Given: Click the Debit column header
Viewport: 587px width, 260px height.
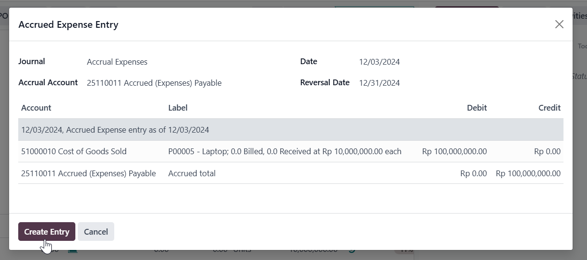Looking at the screenshot, I should [477, 108].
